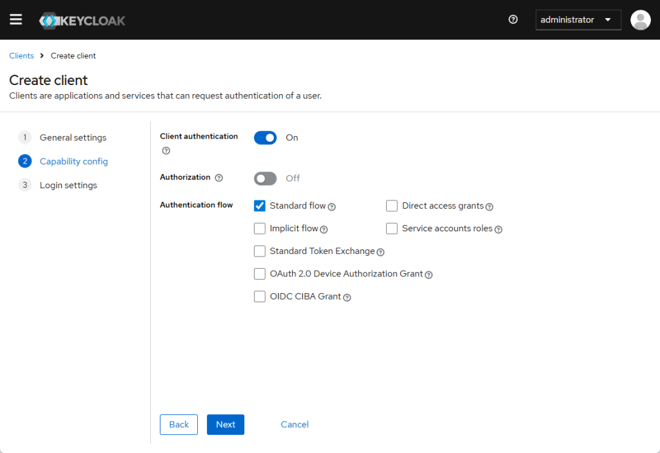The width and height of the screenshot is (660, 453).
Task: Show help for OAuth 2.0 Device Authorization Grant
Action: [429, 275]
